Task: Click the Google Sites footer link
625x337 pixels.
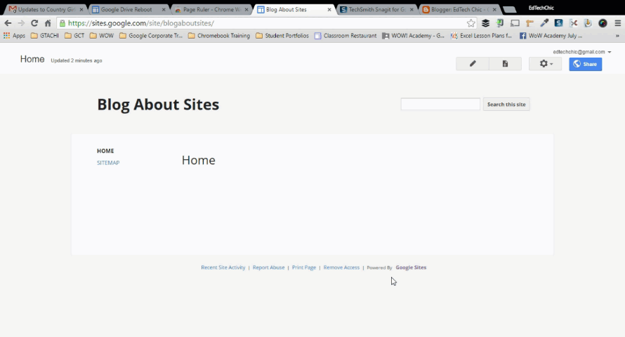Action: point(411,267)
